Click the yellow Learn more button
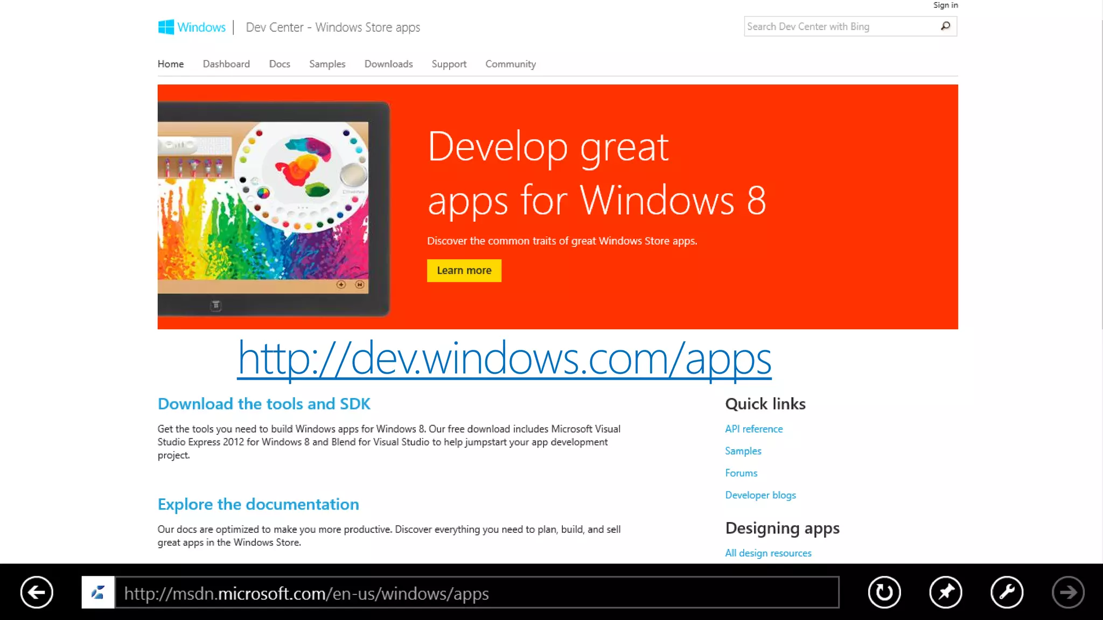 point(464,270)
